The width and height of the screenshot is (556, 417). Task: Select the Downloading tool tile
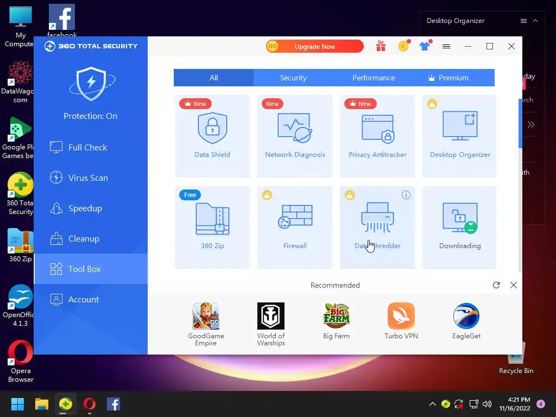click(x=459, y=228)
